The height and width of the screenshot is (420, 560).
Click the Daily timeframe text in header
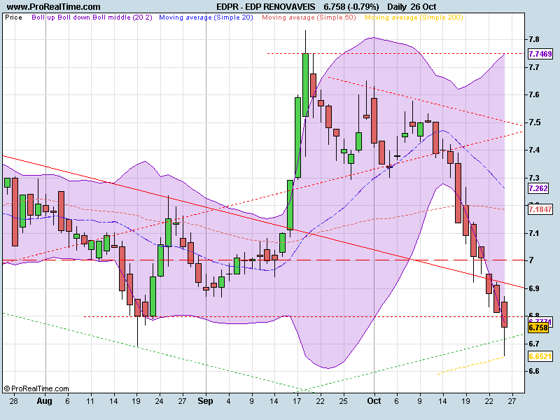click(398, 6)
